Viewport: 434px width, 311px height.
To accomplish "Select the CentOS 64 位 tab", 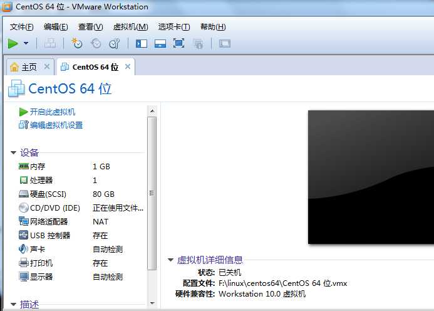I will pyautogui.click(x=95, y=67).
